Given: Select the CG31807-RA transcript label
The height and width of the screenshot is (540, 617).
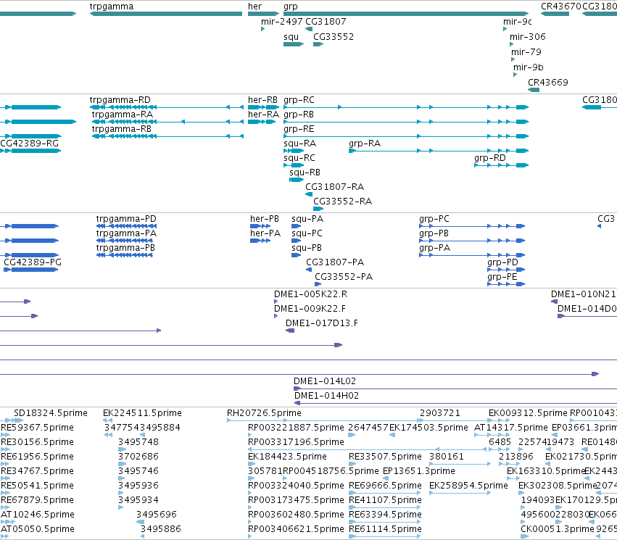Looking at the screenshot, I should pyautogui.click(x=334, y=187).
